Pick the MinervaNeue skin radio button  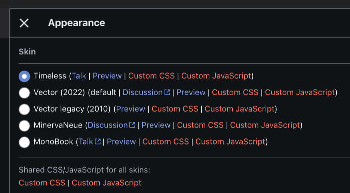coord(24,125)
